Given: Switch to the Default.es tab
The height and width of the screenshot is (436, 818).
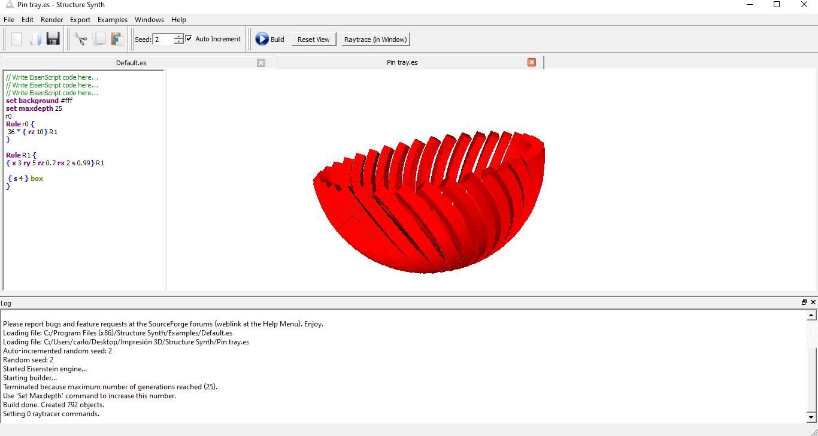Looking at the screenshot, I should (x=131, y=63).
